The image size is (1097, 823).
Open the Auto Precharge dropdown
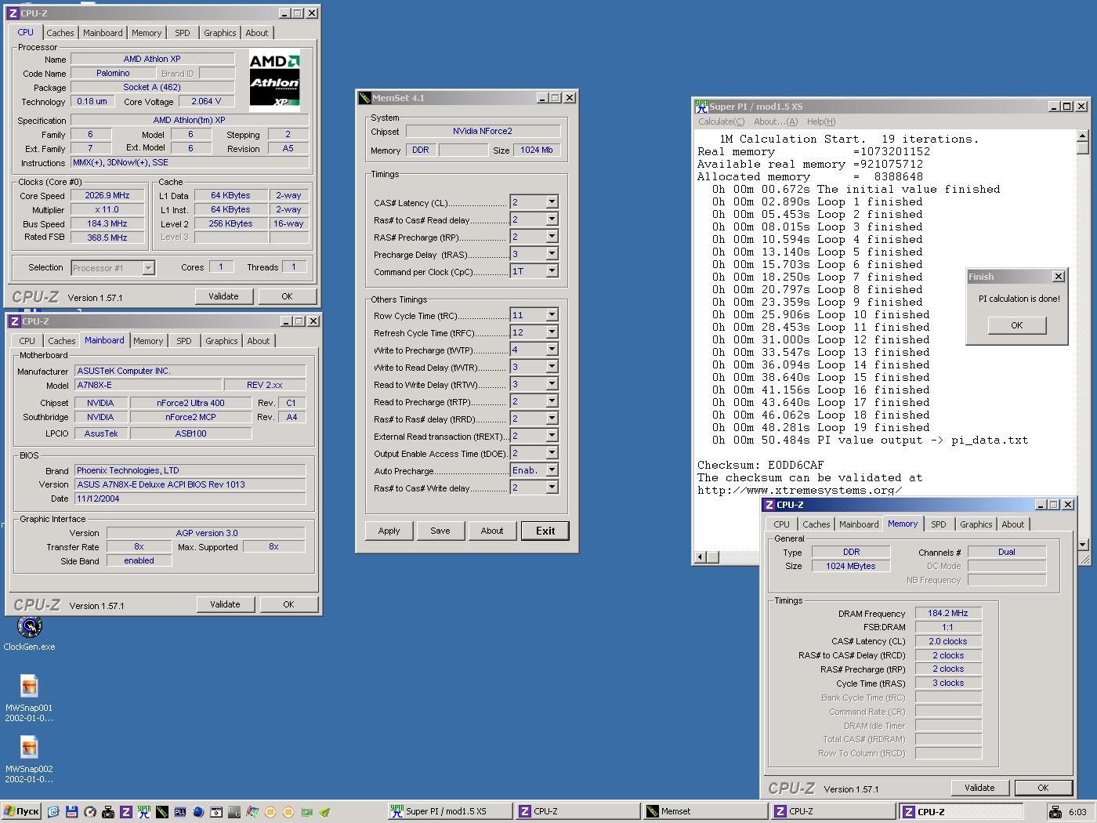(552, 470)
